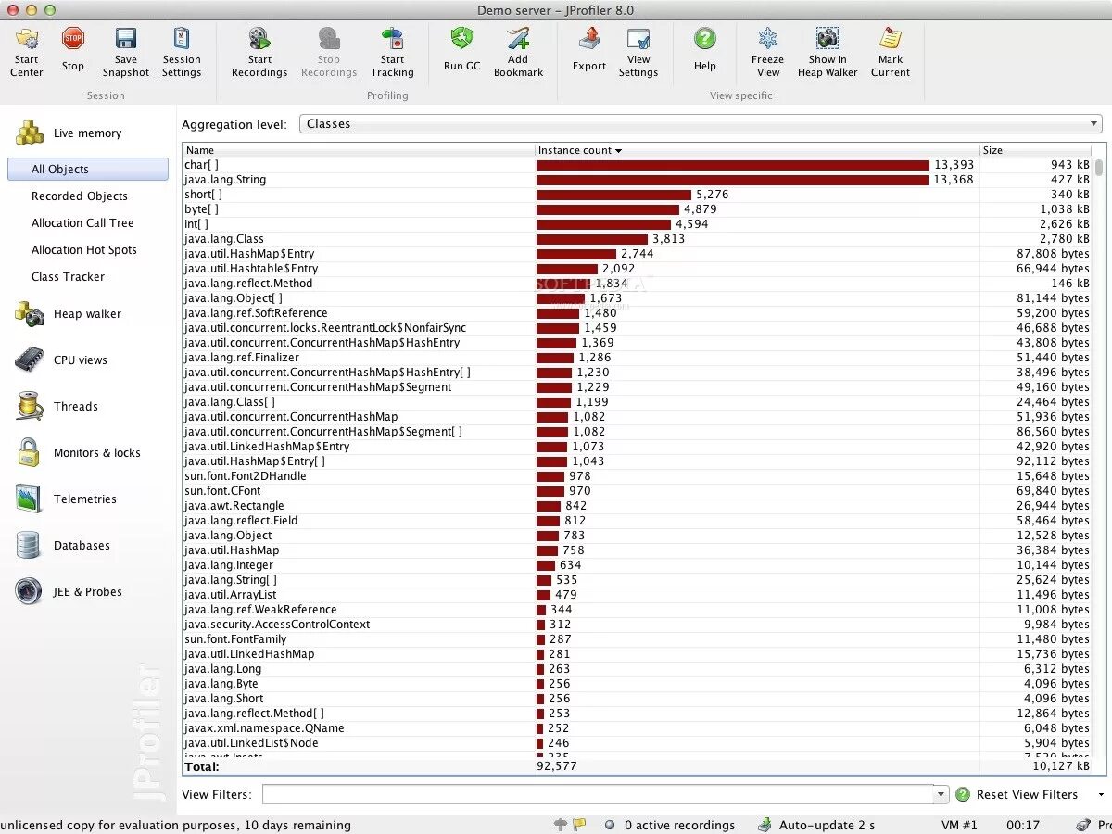The image size is (1112, 834).
Task: Click Freeze View snowflake icon
Action: tap(768, 39)
